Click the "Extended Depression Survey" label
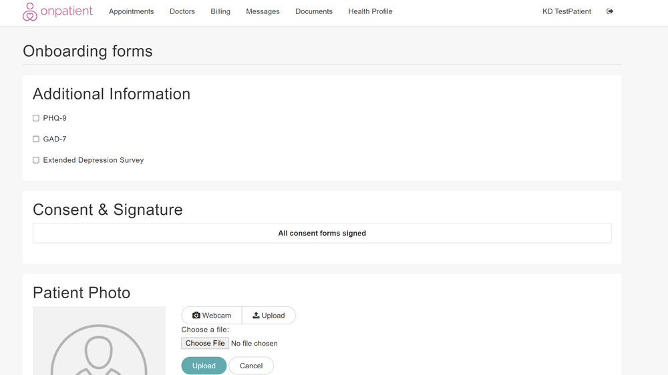The width and height of the screenshot is (668, 375). click(x=94, y=160)
